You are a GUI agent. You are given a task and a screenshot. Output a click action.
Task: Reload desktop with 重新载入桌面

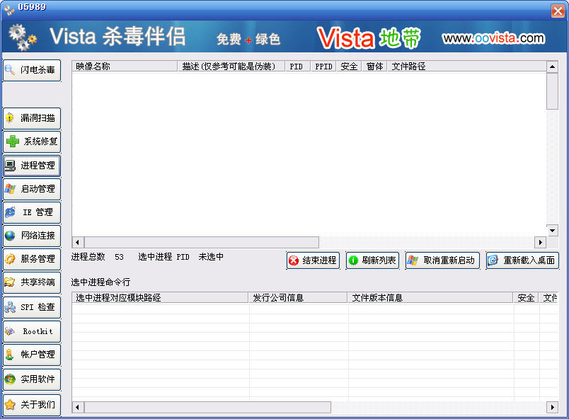(x=522, y=260)
